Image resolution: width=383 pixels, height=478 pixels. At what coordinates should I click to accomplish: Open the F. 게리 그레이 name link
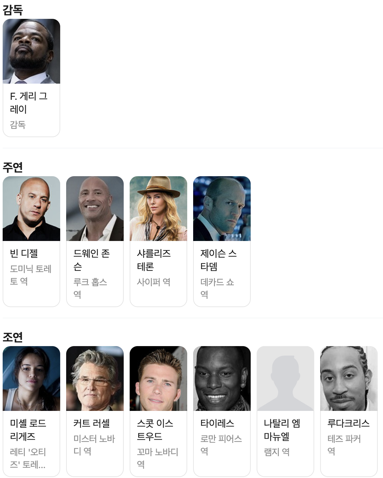click(29, 102)
